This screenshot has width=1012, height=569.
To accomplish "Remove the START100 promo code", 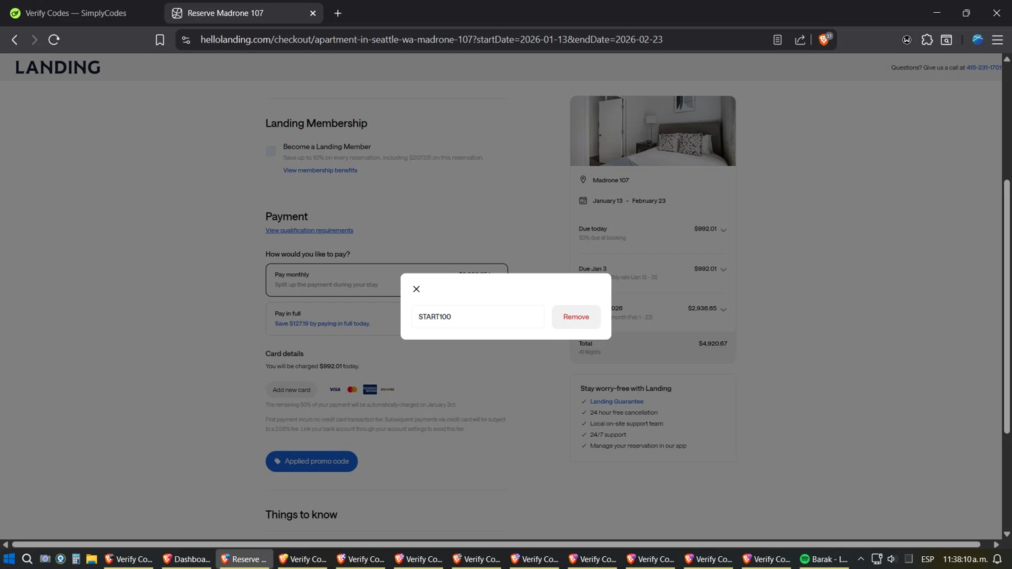I will [576, 317].
